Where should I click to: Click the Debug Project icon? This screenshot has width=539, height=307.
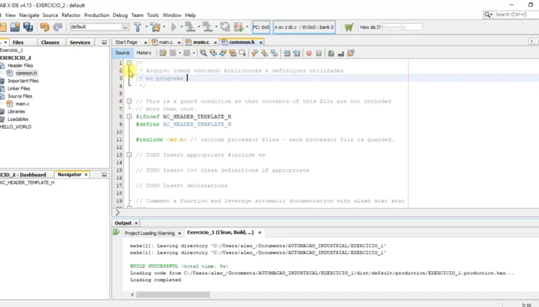point(238,27)
